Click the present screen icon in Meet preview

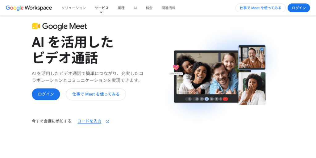point(212,99)
